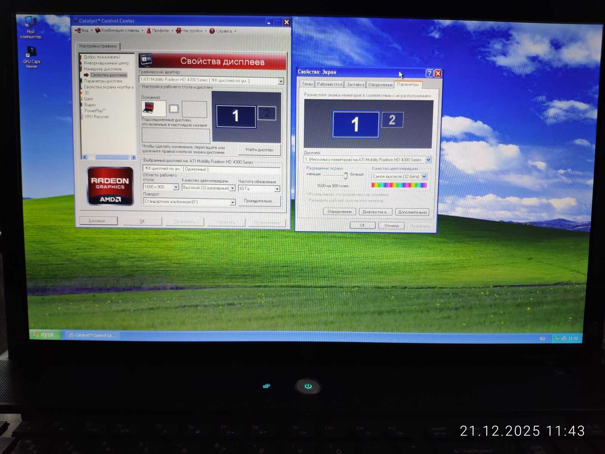The image size is (605, 454).
Task: Click OK in Catalyst Control Center
Action: 142,221
